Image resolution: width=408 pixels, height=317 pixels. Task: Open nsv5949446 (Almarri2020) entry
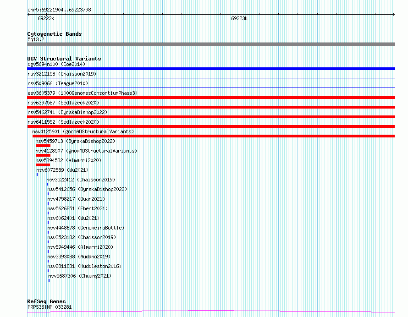tap(80, 247)
